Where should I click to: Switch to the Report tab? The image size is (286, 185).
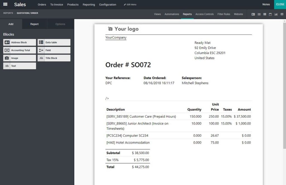coord(34,24)
